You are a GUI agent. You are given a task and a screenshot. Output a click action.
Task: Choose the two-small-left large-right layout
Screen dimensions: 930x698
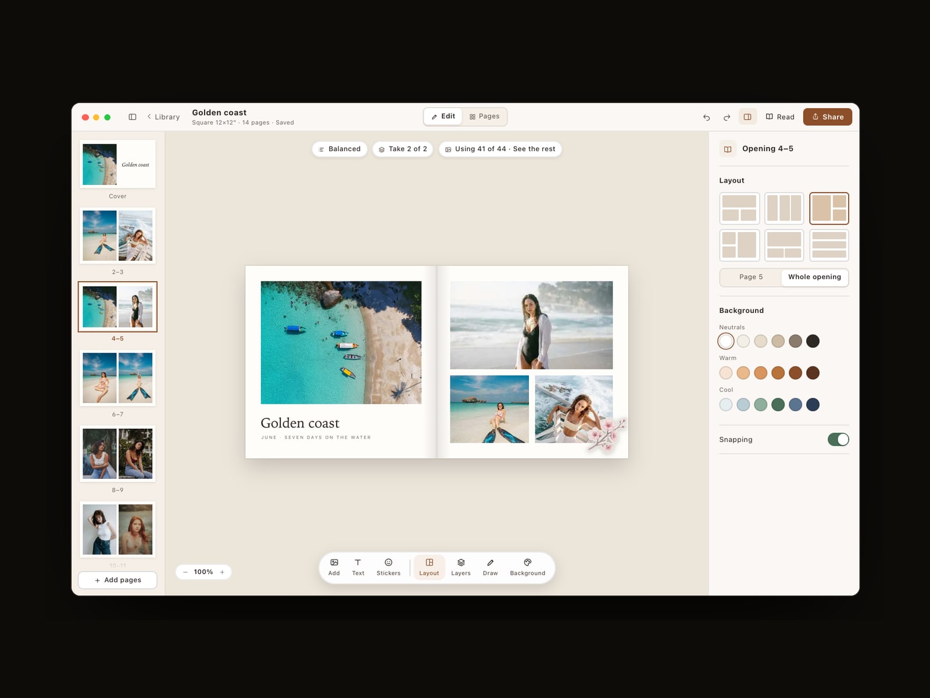pos(739,245)
